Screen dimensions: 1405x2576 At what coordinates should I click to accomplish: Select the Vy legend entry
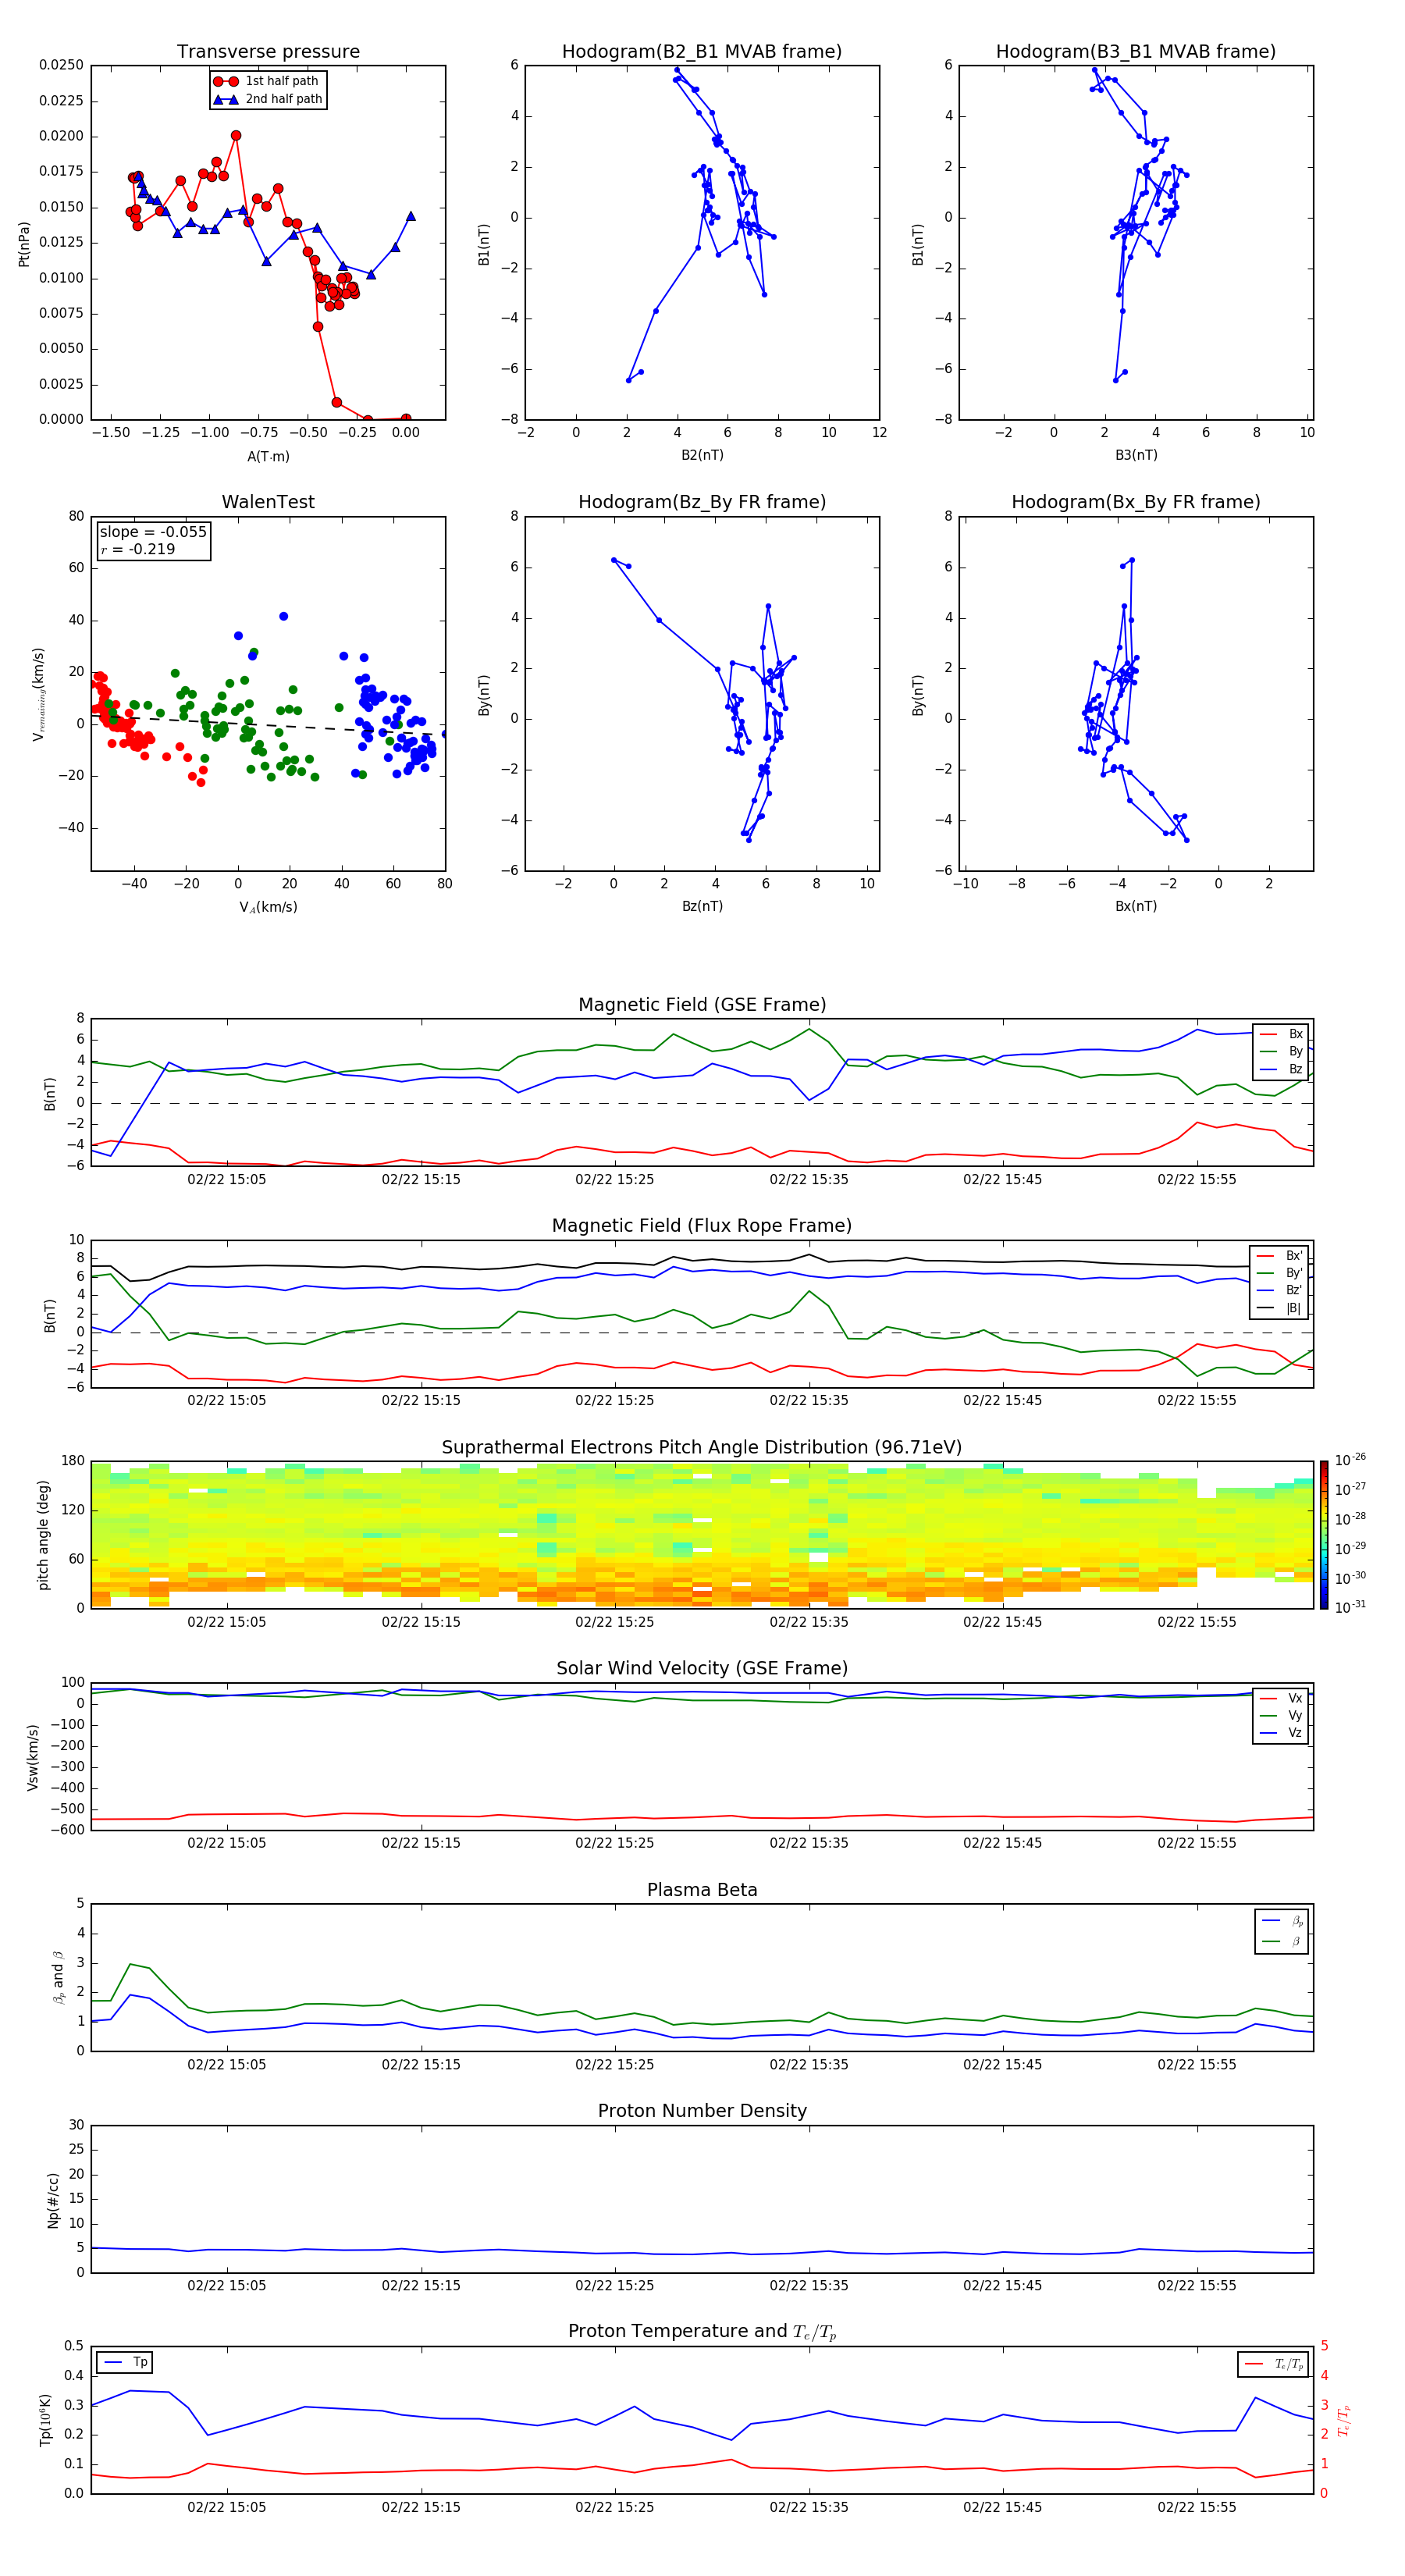[x=1281, y=1715]
